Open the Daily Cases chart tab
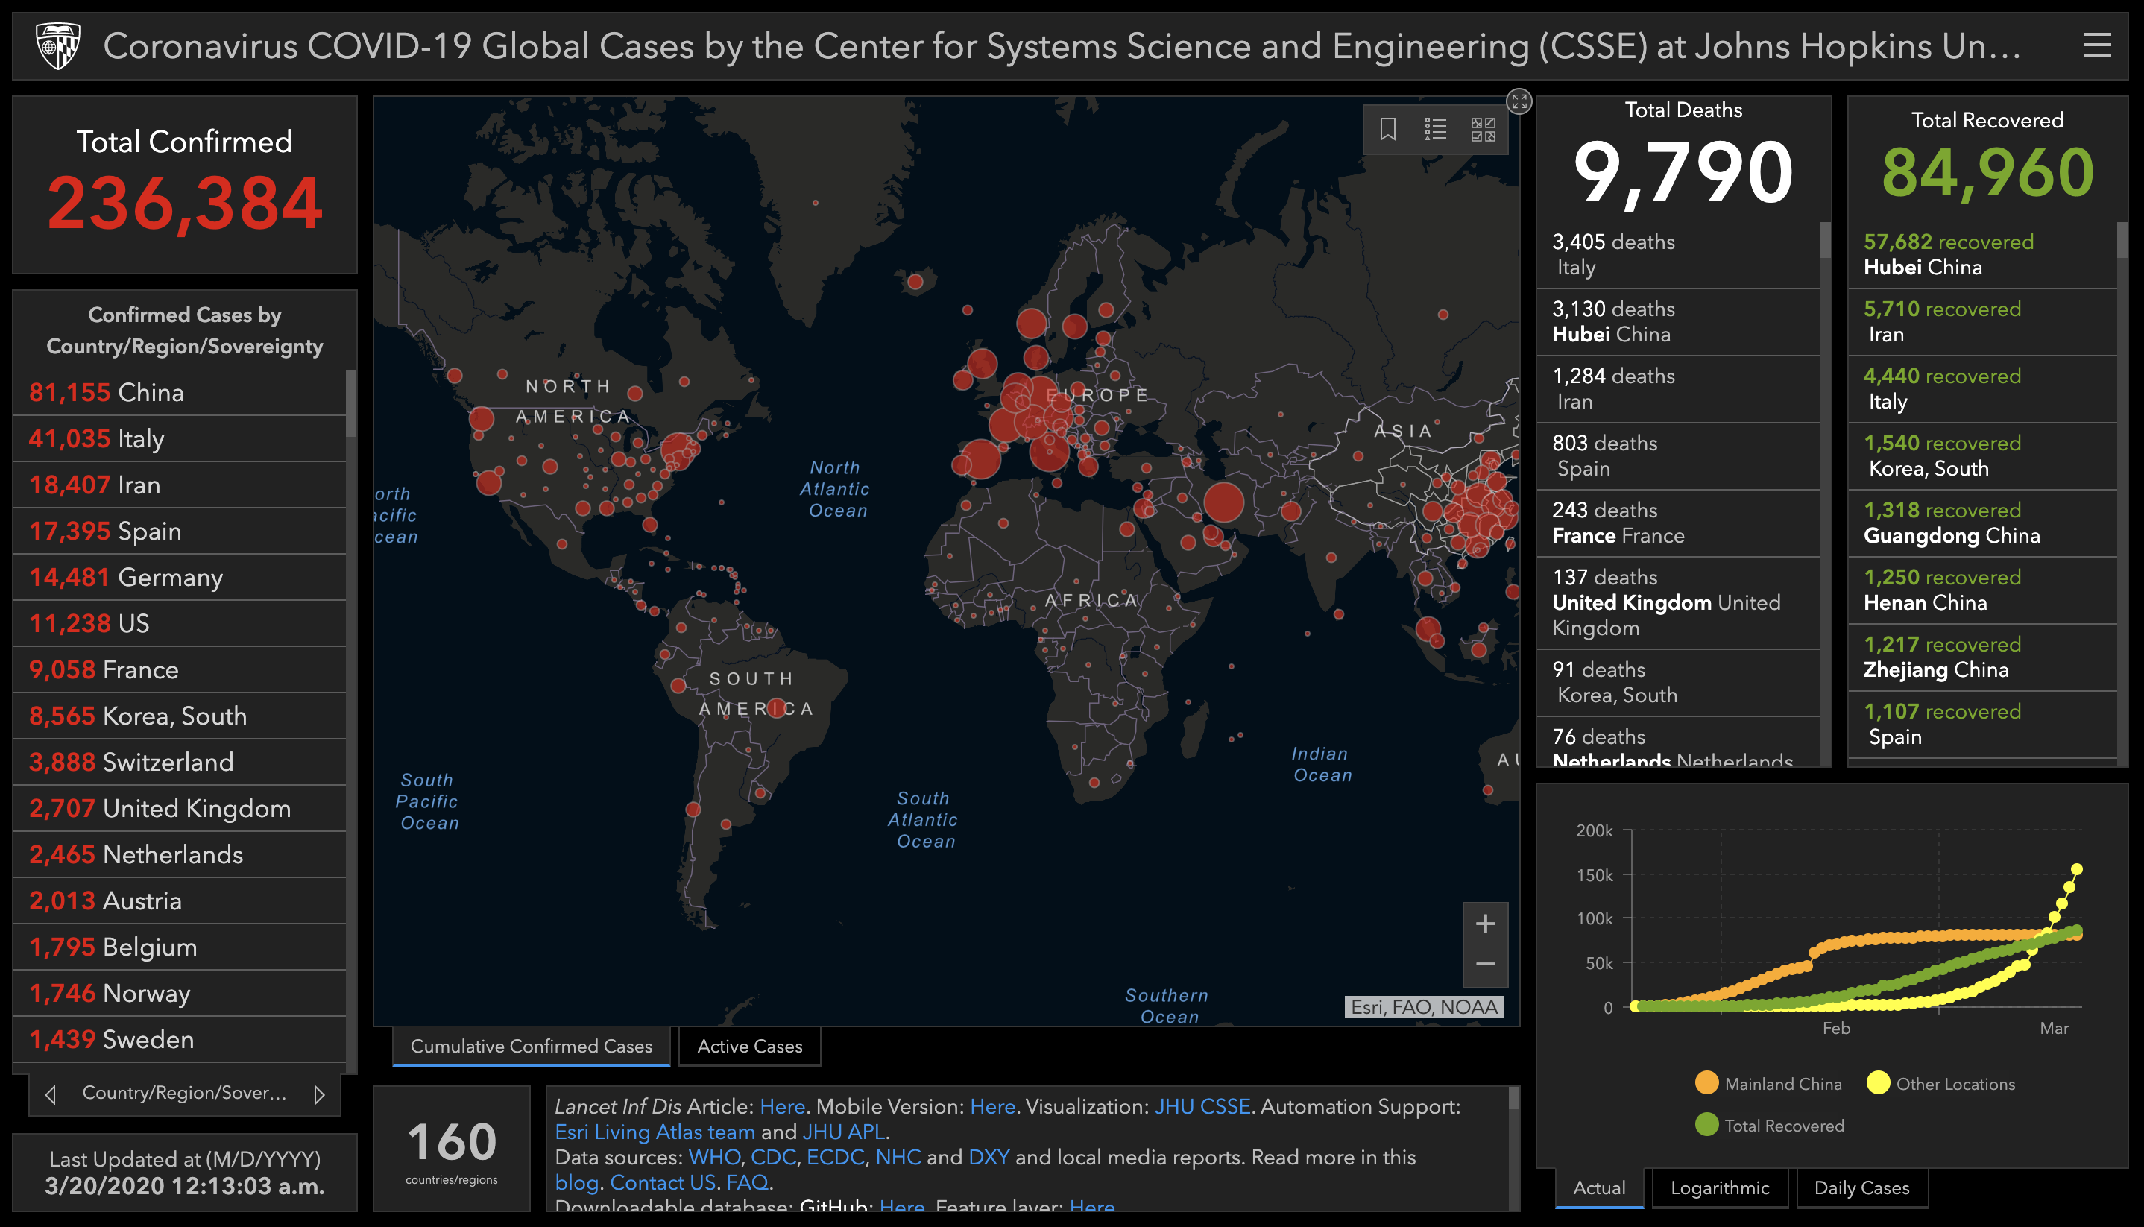The height and width of the screenshot is (1227, 2144). pos(1861,1187)
